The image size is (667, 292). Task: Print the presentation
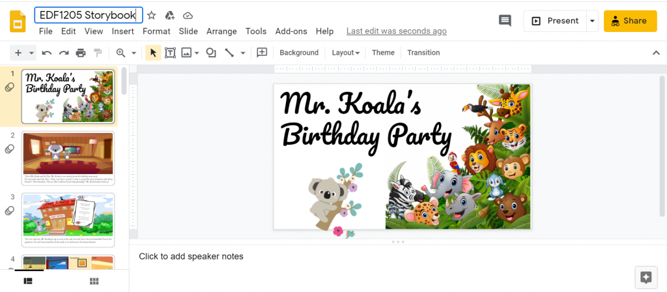(80, 53)
